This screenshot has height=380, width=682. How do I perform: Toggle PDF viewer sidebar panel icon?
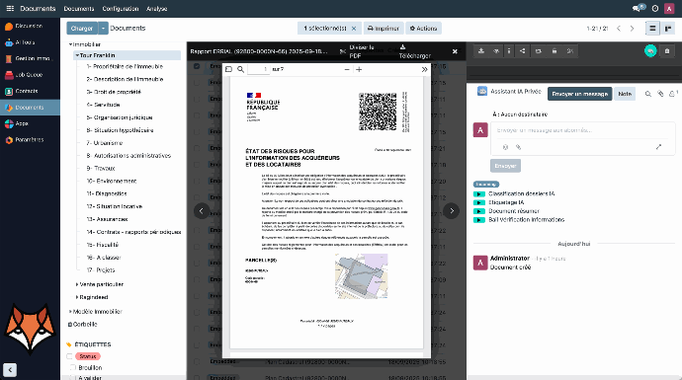228,69
